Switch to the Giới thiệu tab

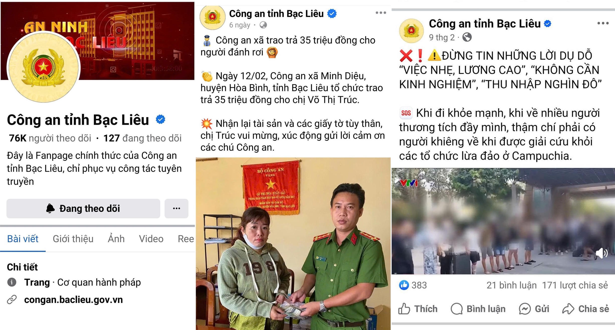click(x=73, y=239)
